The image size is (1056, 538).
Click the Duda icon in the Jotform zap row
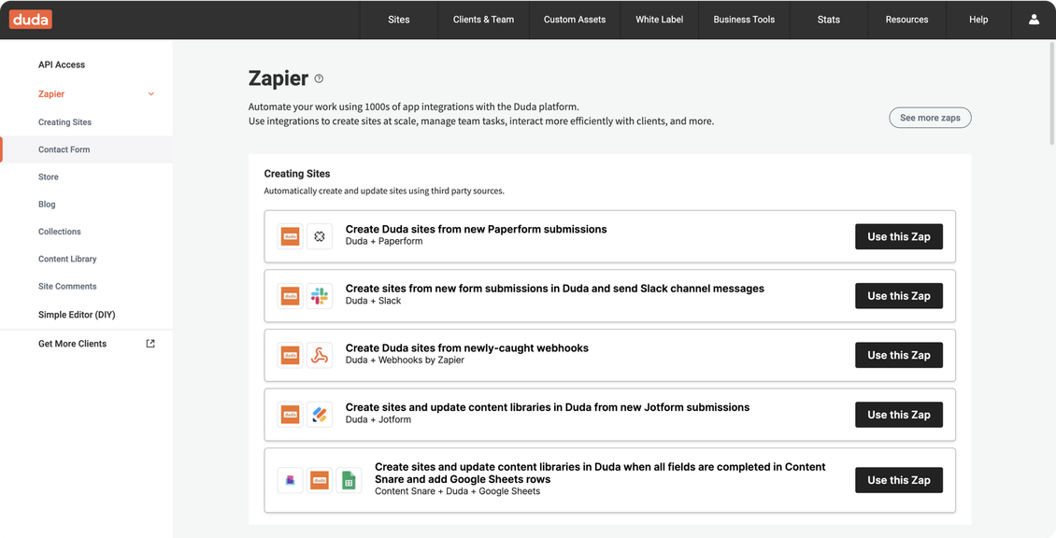coord(291,414)
